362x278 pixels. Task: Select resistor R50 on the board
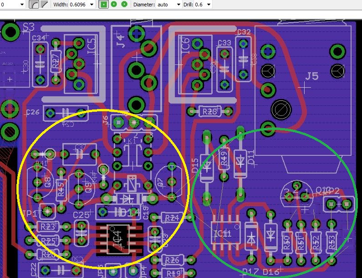pyautogui.click(x=287, y=242)
